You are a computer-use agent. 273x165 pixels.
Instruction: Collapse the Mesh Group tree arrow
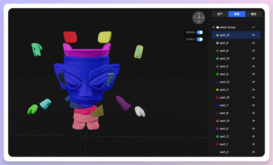(x=213, y=27)
